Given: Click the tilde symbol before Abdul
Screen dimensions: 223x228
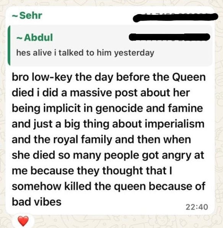Looking at the screenshot, I should [19, 38].
